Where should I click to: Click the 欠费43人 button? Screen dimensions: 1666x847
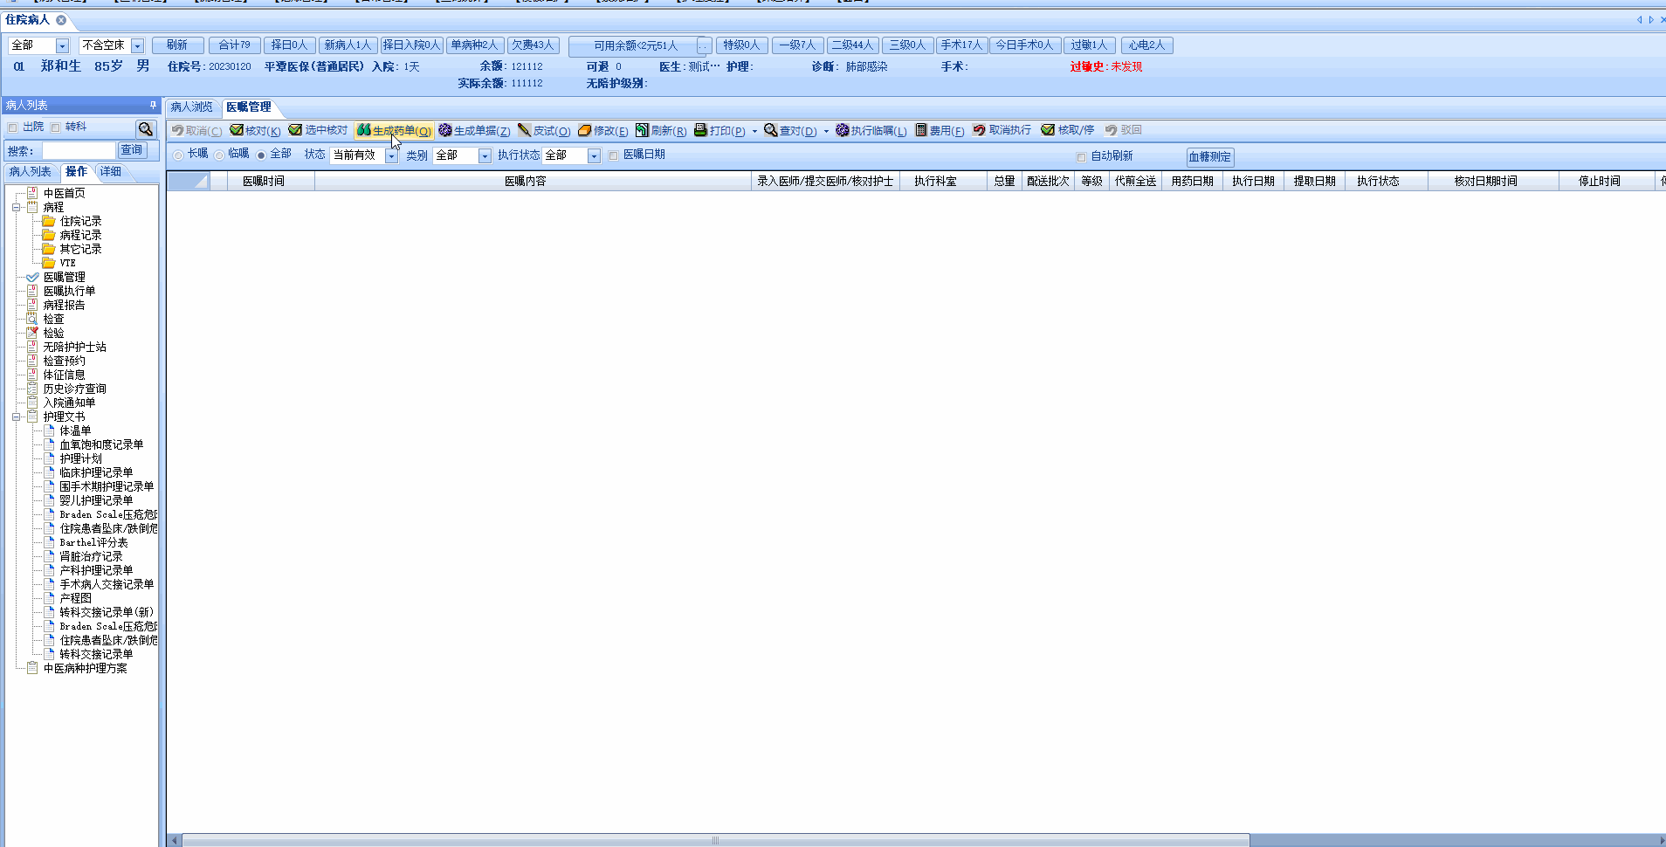tap(533, 45)
